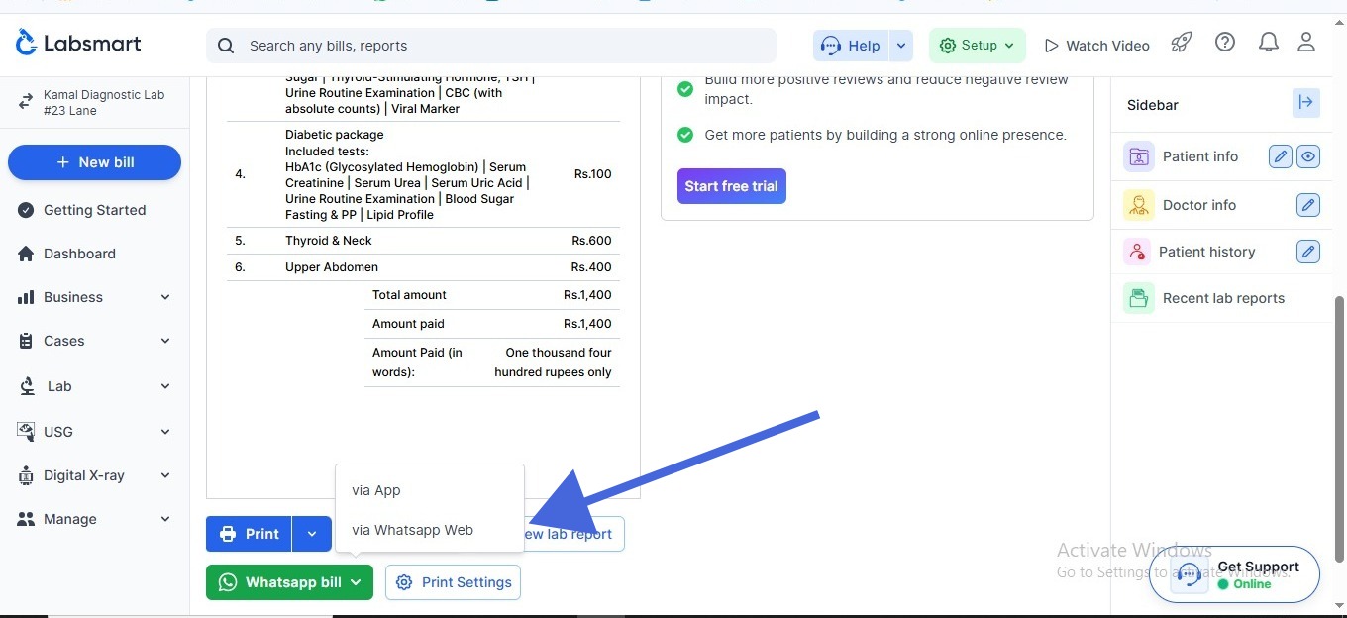Create a New bill

coord(94,162)
